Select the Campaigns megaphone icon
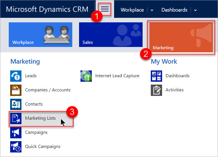 [x=16, y=132]
